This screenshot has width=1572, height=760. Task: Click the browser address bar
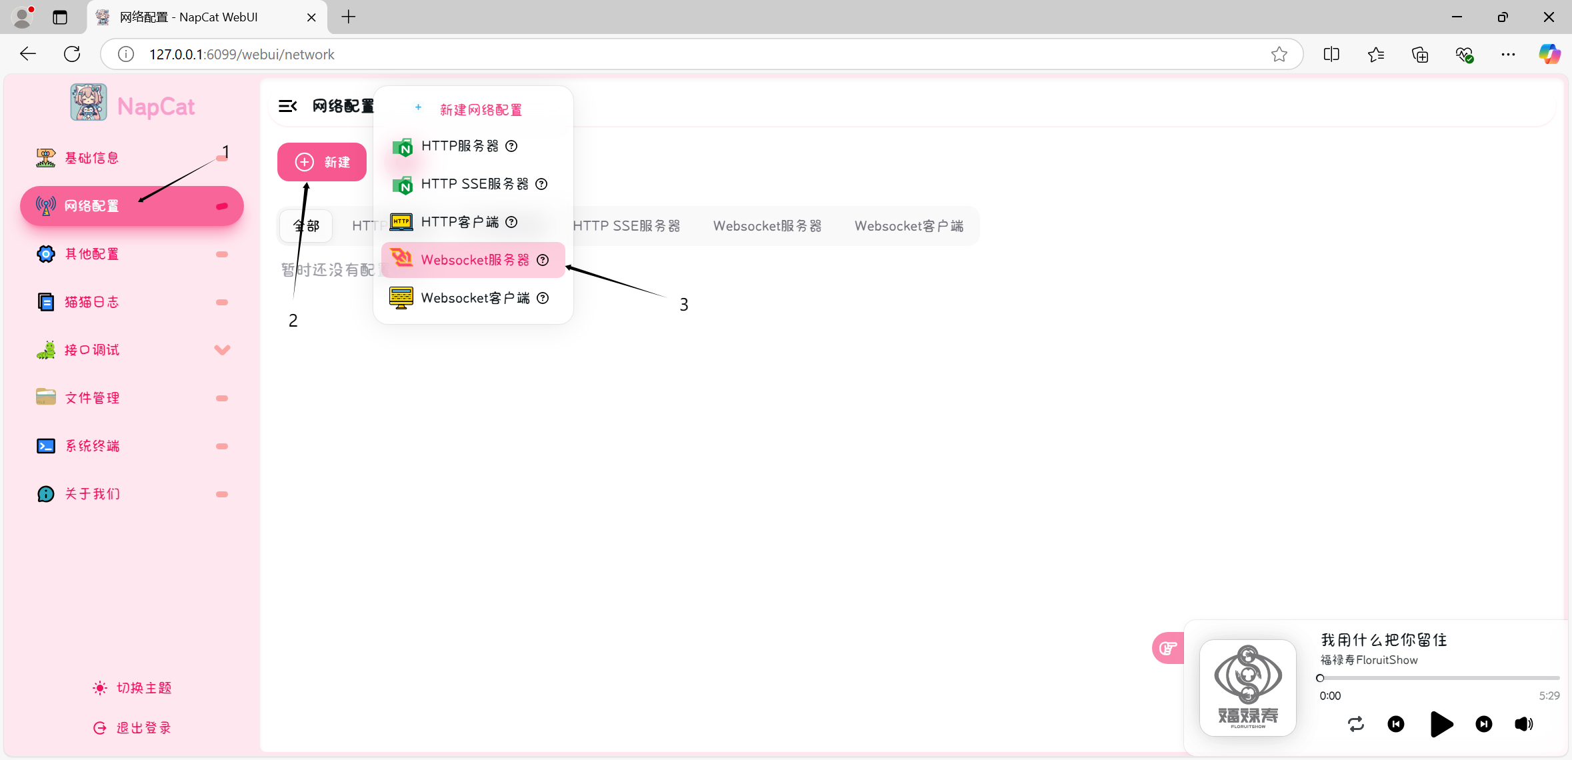coord(701,55)
